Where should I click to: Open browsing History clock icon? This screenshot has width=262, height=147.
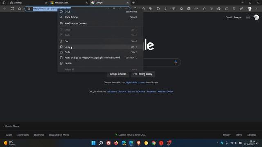(x=158, y=9)
